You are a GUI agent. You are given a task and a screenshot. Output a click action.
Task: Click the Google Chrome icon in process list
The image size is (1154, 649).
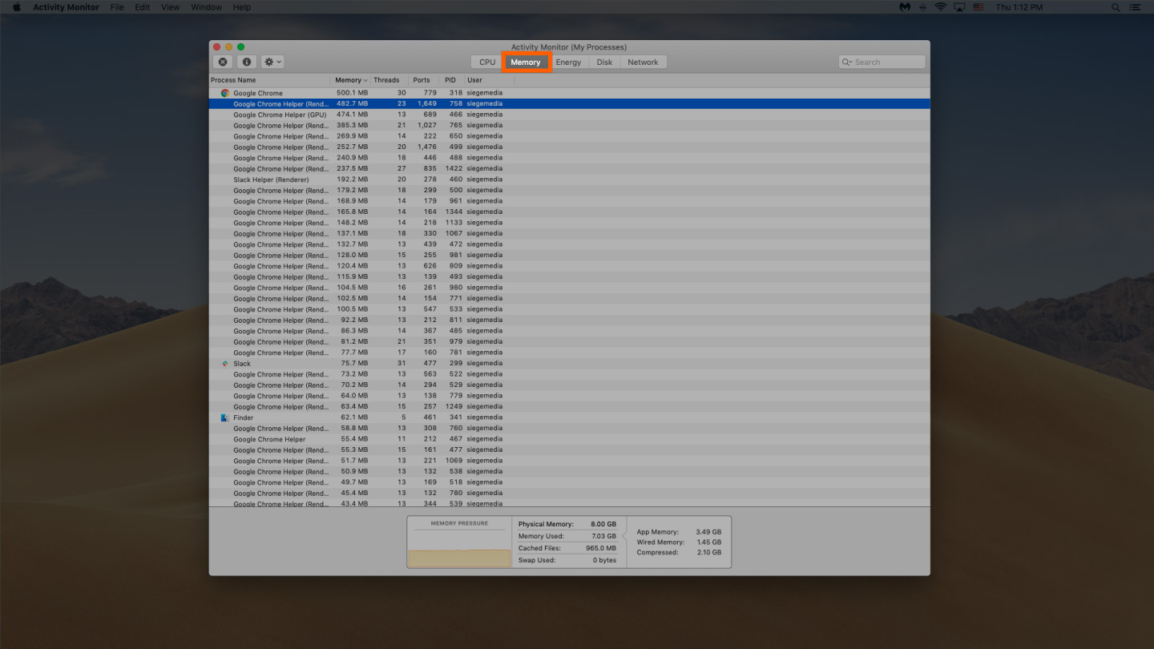[225, 93]
